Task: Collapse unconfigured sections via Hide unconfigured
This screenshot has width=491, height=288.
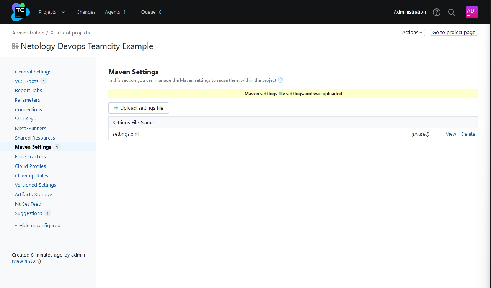Action: (38, 225)
